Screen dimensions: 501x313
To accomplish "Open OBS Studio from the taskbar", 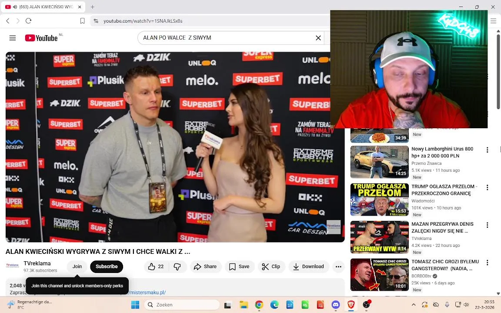I will [x=367, y=305].
